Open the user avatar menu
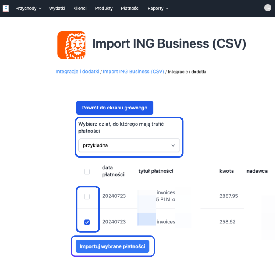Screen dimensions: 275x271 (x=268, y=8)
